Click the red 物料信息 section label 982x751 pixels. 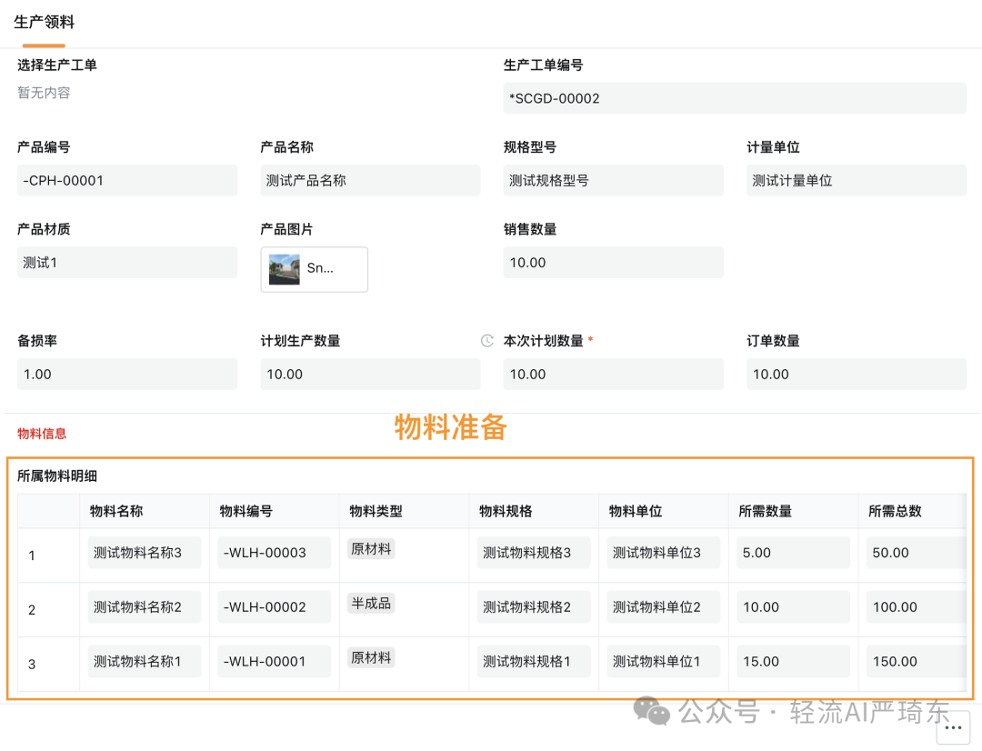click(x=40, y=434)
